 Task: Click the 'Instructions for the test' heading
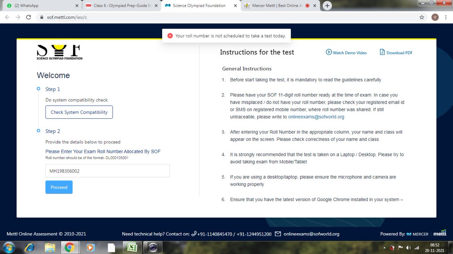[x=257, y=52]
